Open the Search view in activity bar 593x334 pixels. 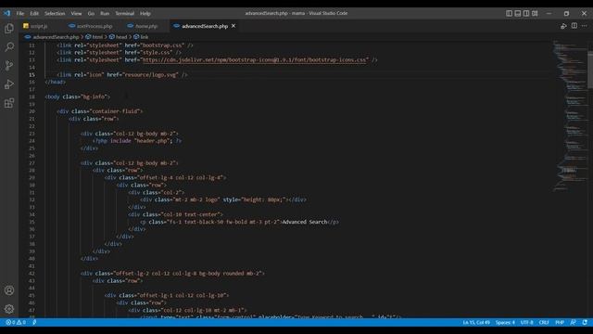pos(9,47)
